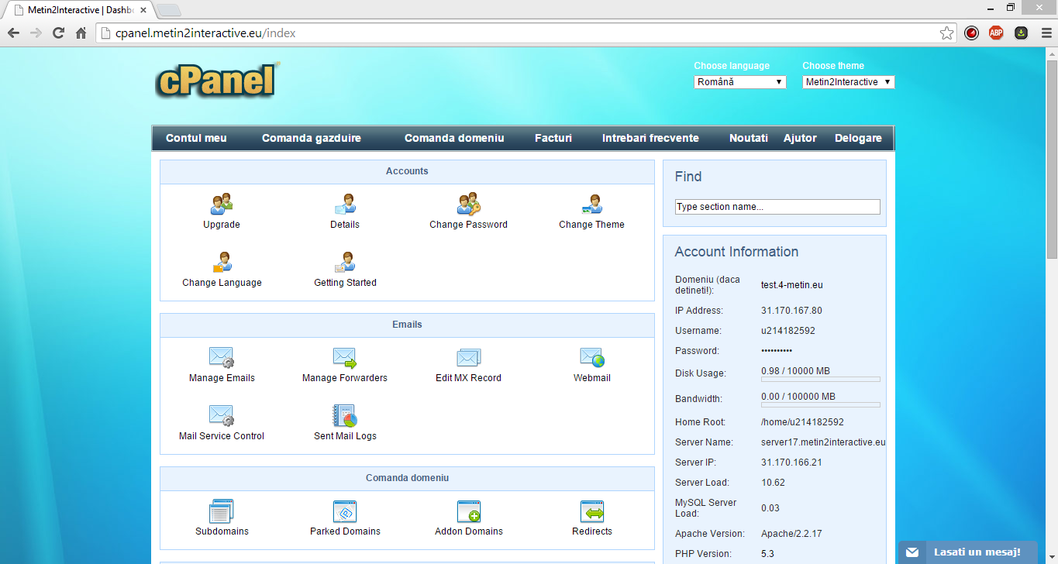Open the Contul meu menu

(196, 138)
